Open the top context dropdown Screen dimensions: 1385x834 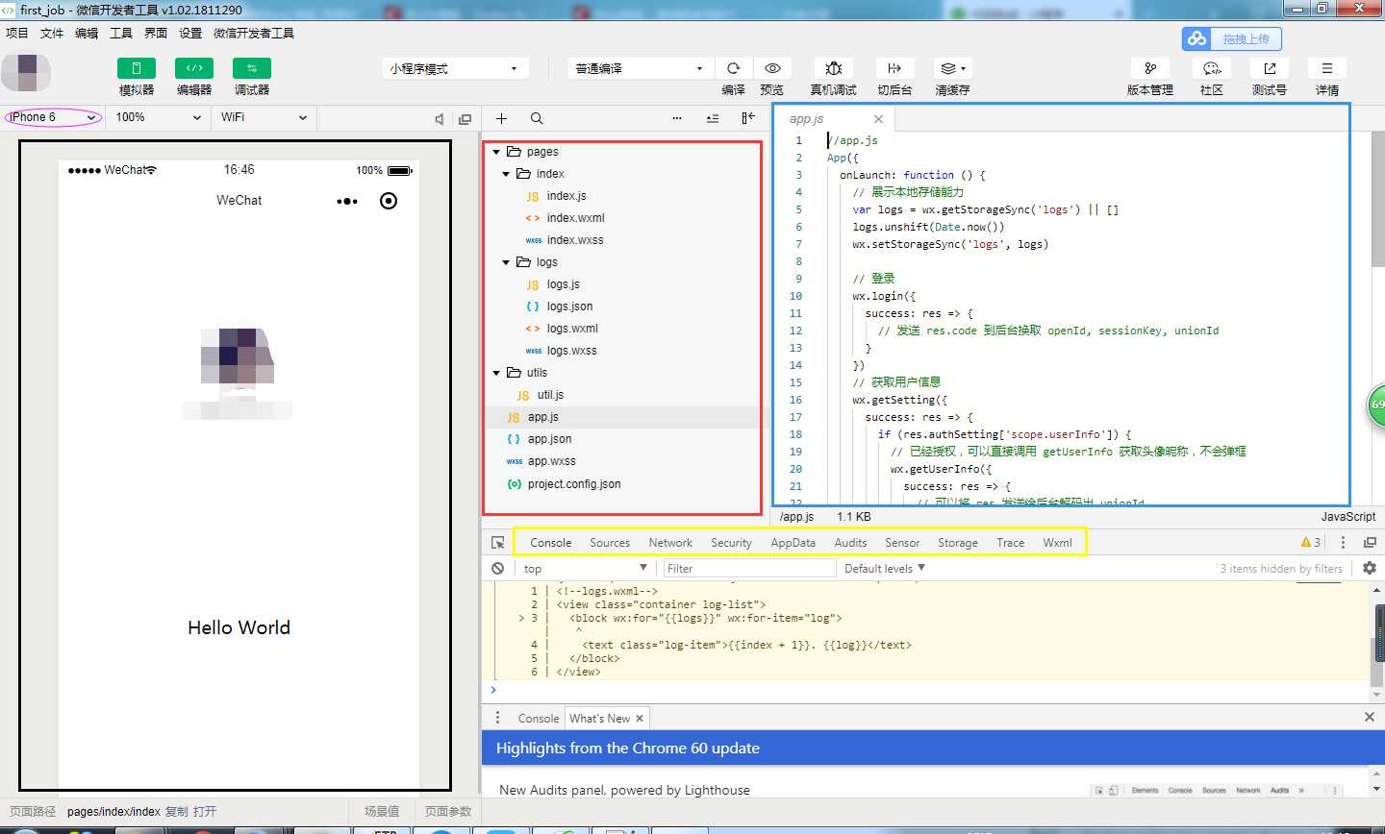coord(586,569)
